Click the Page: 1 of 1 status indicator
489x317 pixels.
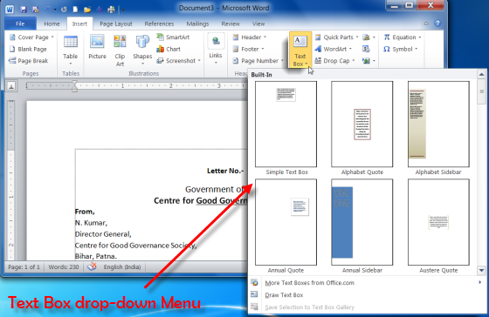pyautogui.click(x=24, y=266)
